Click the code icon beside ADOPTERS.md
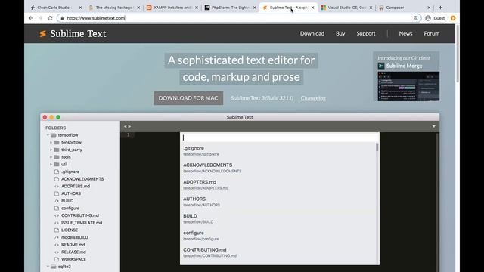Image resolution: width=484 pixels, height=272 pixels. [57, 187]
